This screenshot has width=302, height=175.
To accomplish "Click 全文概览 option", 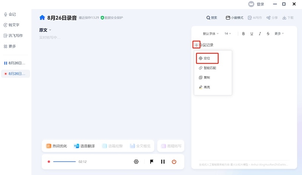I will coord(140,146).
